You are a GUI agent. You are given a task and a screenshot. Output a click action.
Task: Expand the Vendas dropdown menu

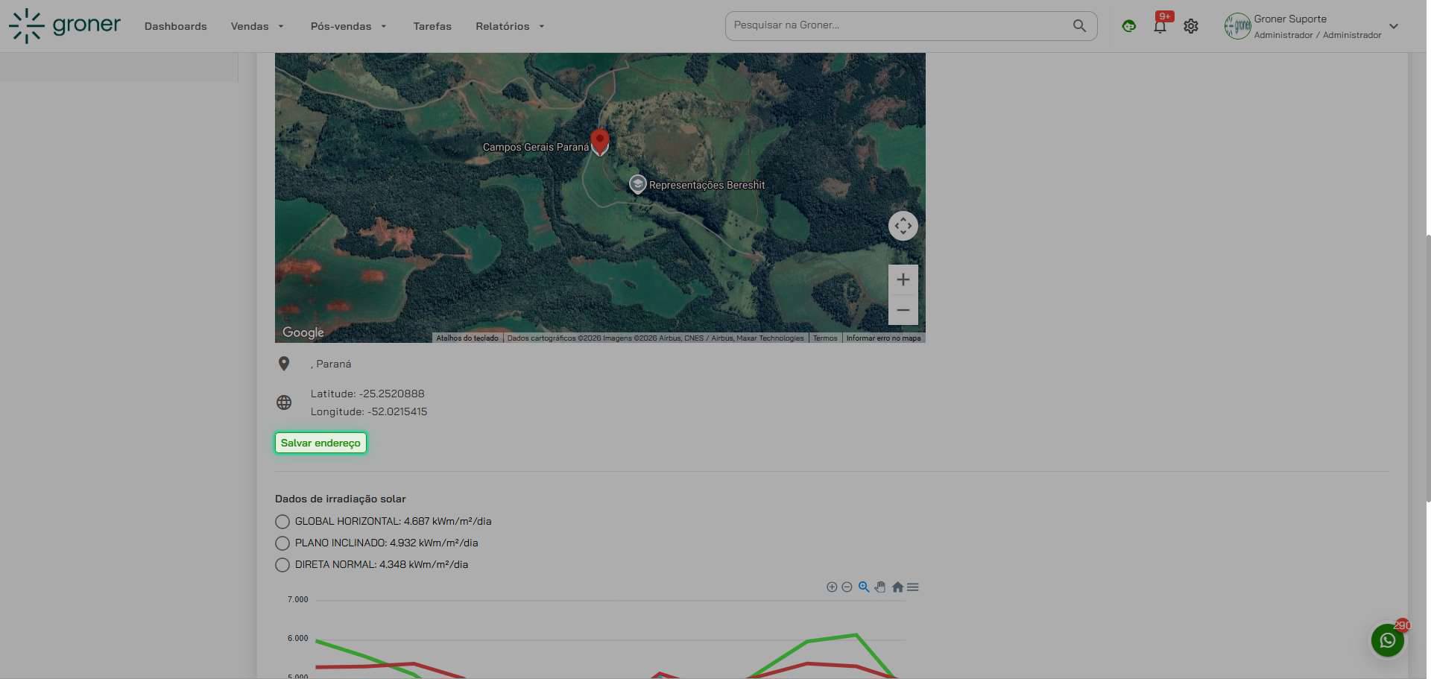tap(257, 26)
